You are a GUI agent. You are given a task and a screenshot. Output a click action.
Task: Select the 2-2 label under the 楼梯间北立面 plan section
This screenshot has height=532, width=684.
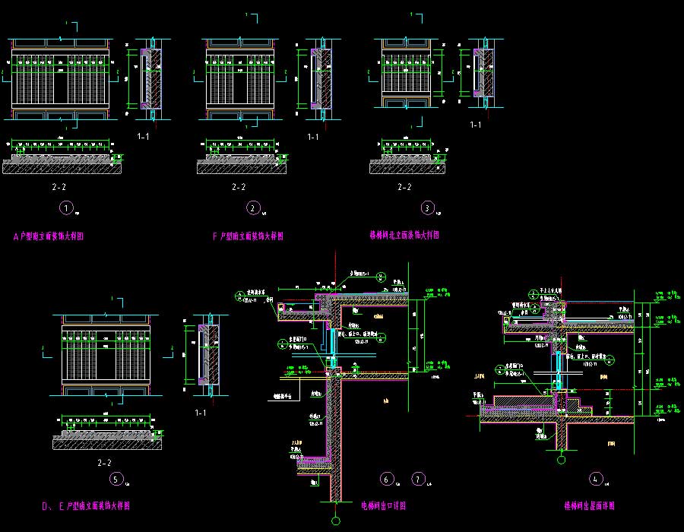(404, 187)
